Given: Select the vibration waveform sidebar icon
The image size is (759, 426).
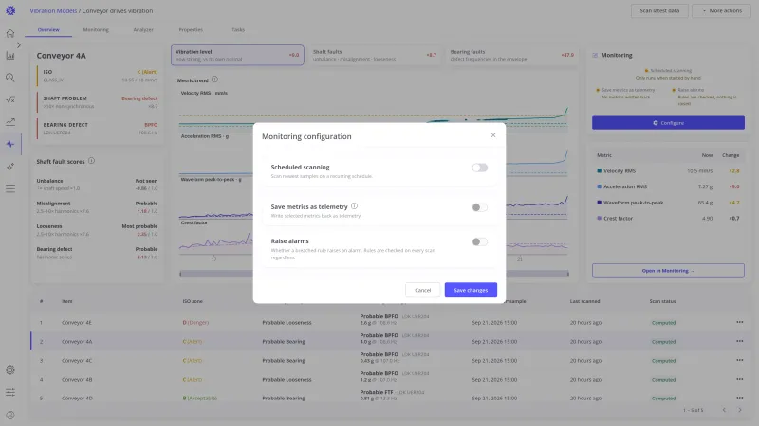Looking at the screenshot, I should click(10, 144).
